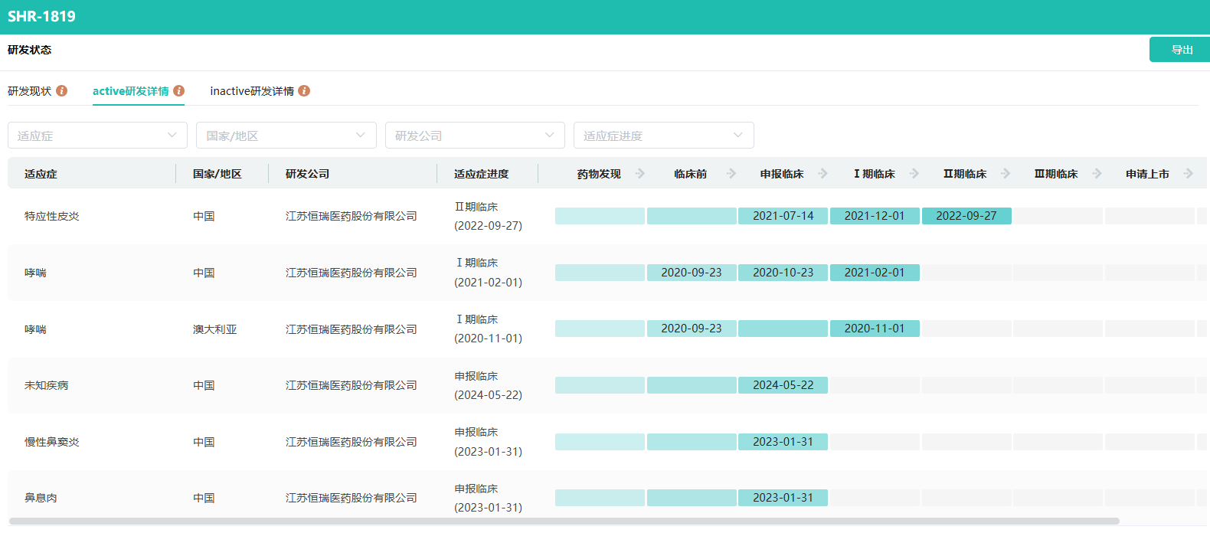Click arrow icon after 临床前 column header
Viewport: 1210px width, 533px height.
point(731,174)
